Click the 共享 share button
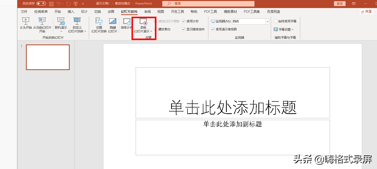The width and height of the screenshot is (377, 169). click(x=366, y=12)
